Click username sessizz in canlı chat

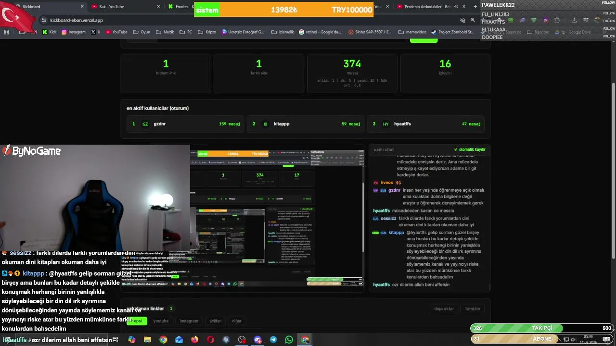[388, 218]
